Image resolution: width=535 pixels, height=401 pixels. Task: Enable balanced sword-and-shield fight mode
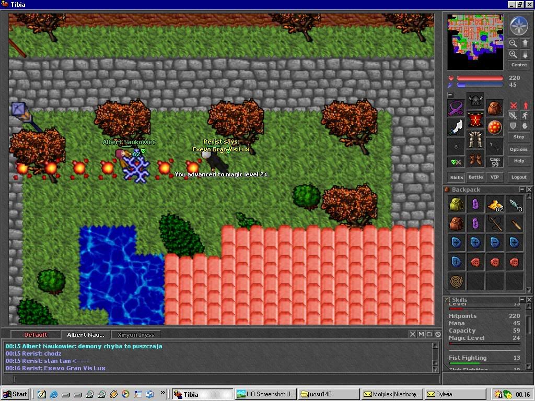(513, 115)
